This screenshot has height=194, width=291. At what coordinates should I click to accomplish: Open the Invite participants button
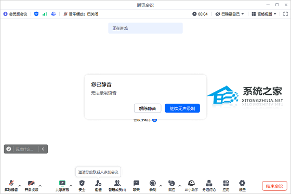[98, 185]
